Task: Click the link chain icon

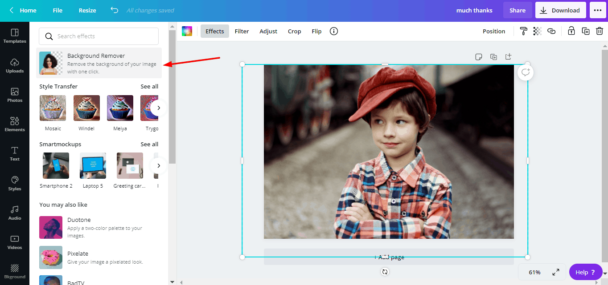Action: pos(551,31)
